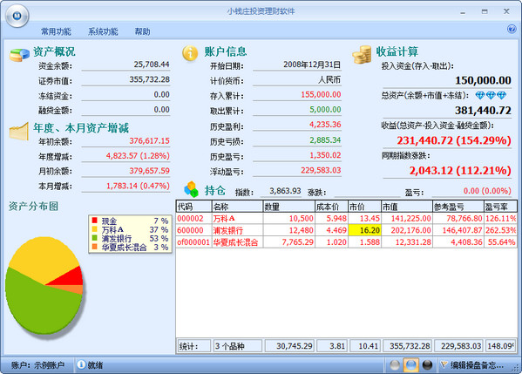522x374 pixels.
Task: Sort holdings by the 成本价 column header
Action: (331, 207)
